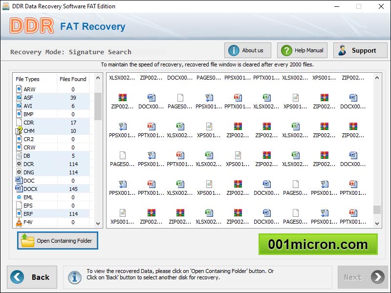Open the Help Manual
The height and width of the screenshot is (293, 391).
pyautogui.click(x=302, y=50)
